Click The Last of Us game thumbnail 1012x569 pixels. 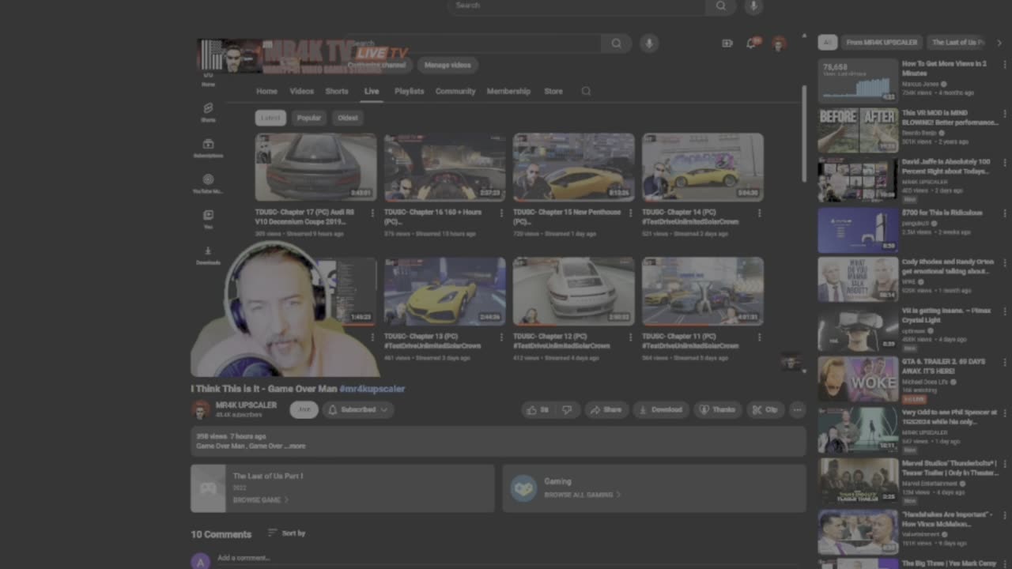coord(208,488)
